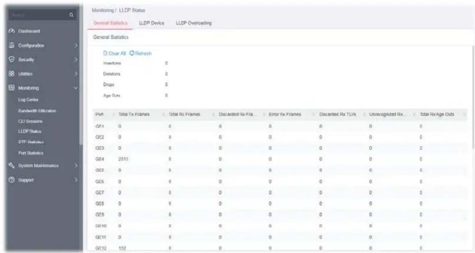Select the GE11 port row
The width and height of the screenshot is (475, 253).
[x=280, y=237]
